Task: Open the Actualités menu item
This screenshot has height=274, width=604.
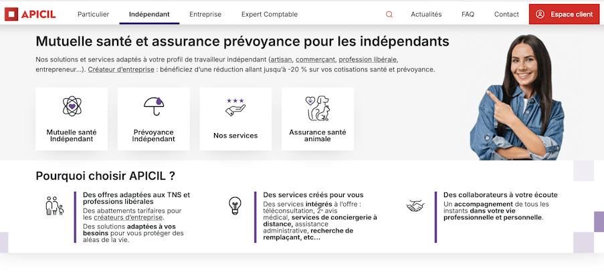Action: [426, 14]
